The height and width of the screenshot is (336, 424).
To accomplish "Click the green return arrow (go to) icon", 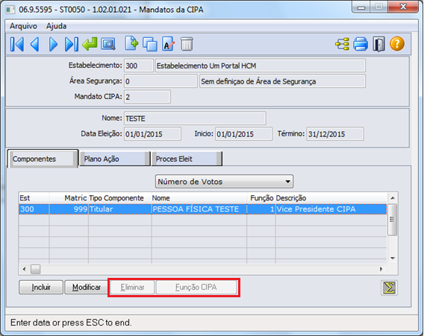I will 90,44.
